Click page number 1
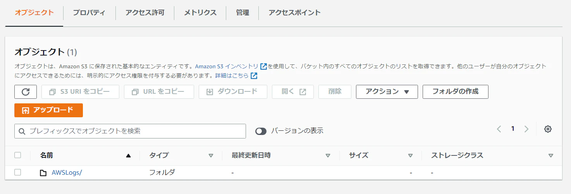The height and width of the screenshot is (194, 571). [x=513, y=129]
